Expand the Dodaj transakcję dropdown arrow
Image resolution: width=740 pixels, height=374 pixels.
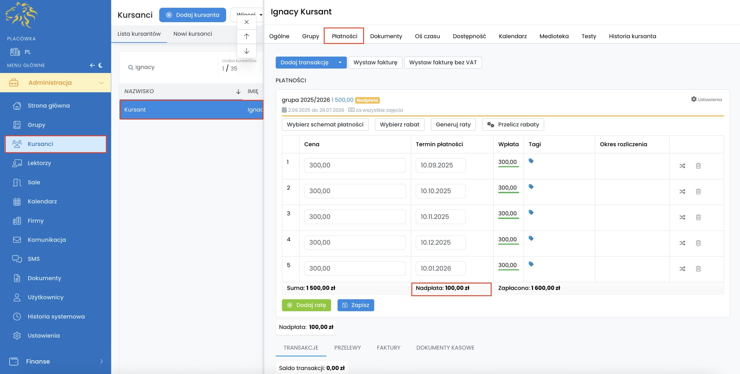tap(340, 63)
